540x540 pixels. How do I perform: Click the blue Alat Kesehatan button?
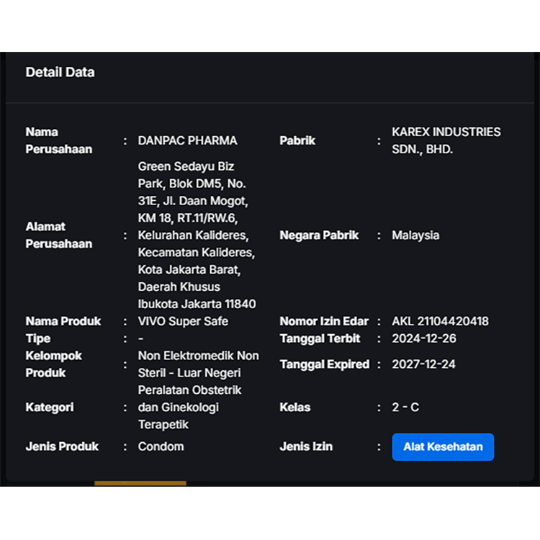pos(443,446)
